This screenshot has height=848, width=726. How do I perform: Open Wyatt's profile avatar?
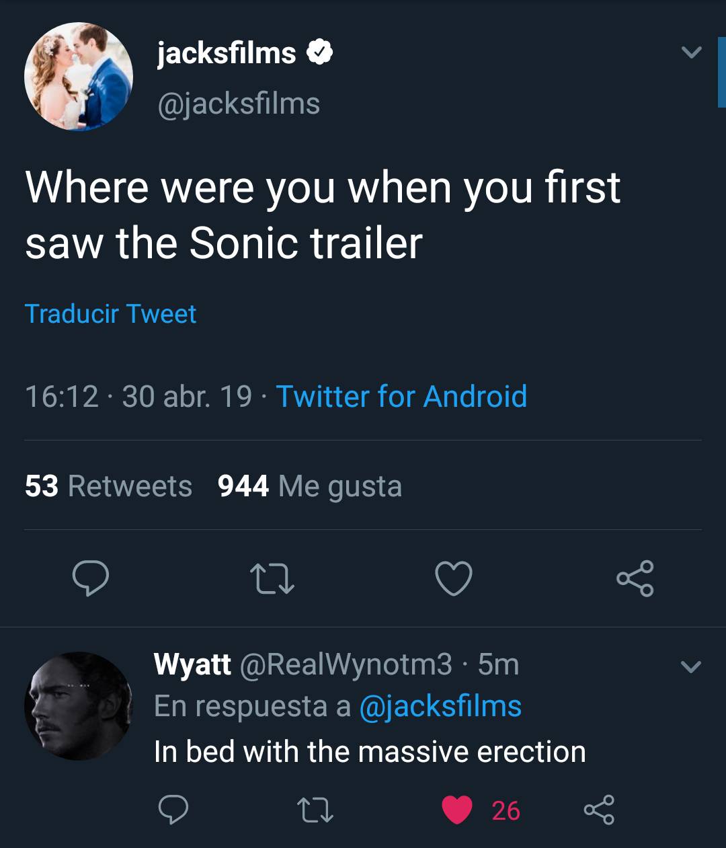point(79,705)
